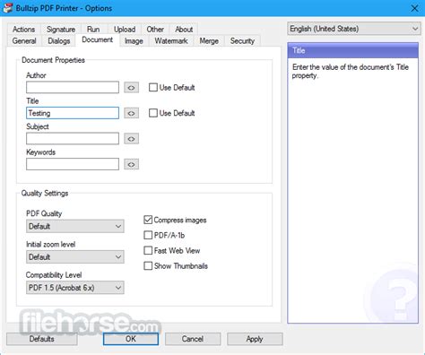Click the Bullzip printer icon in title bar
The image size is (425, 355).
[x=7, y=8]
